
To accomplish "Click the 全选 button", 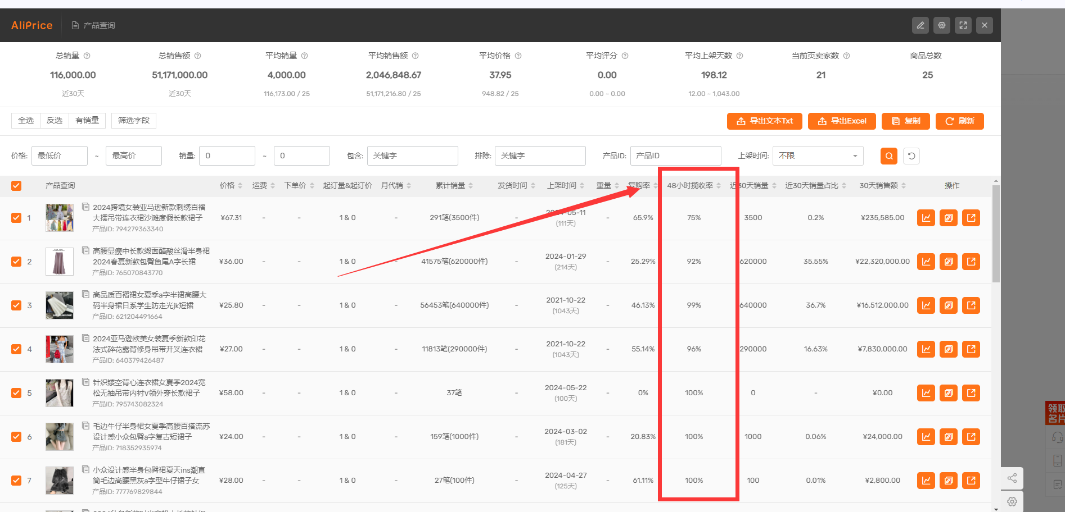I will point(26,121).
